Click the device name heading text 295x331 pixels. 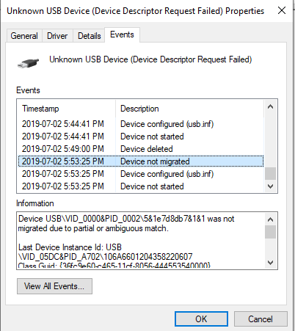[x=150, y=59]
